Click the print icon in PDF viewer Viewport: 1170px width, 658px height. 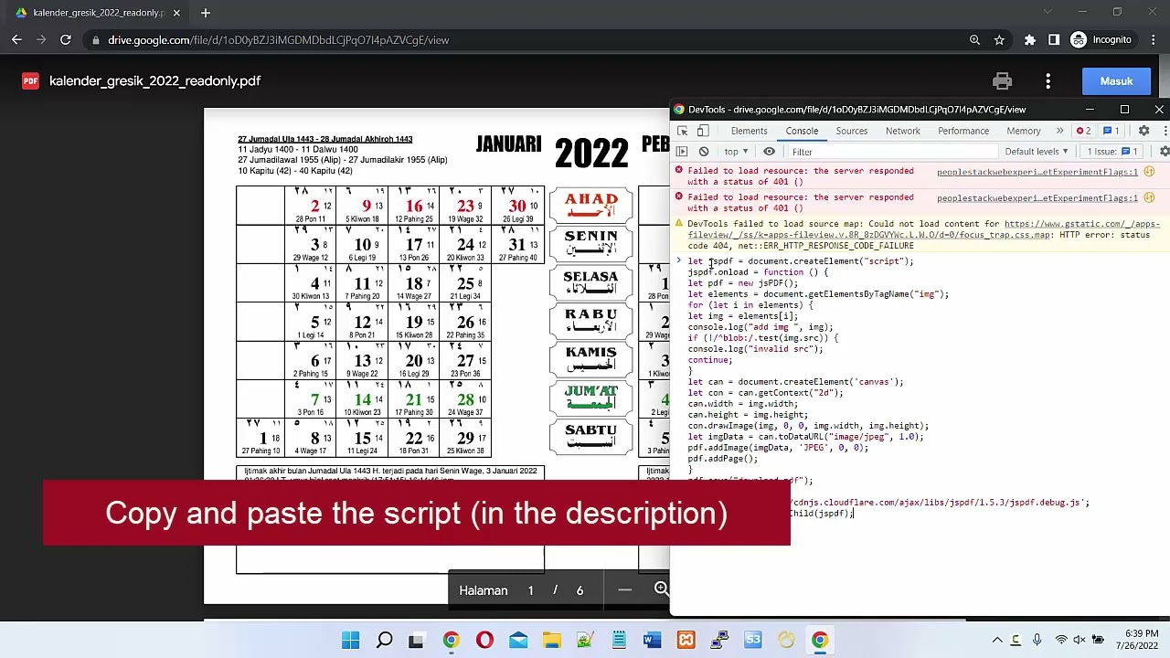[1002, 81]
